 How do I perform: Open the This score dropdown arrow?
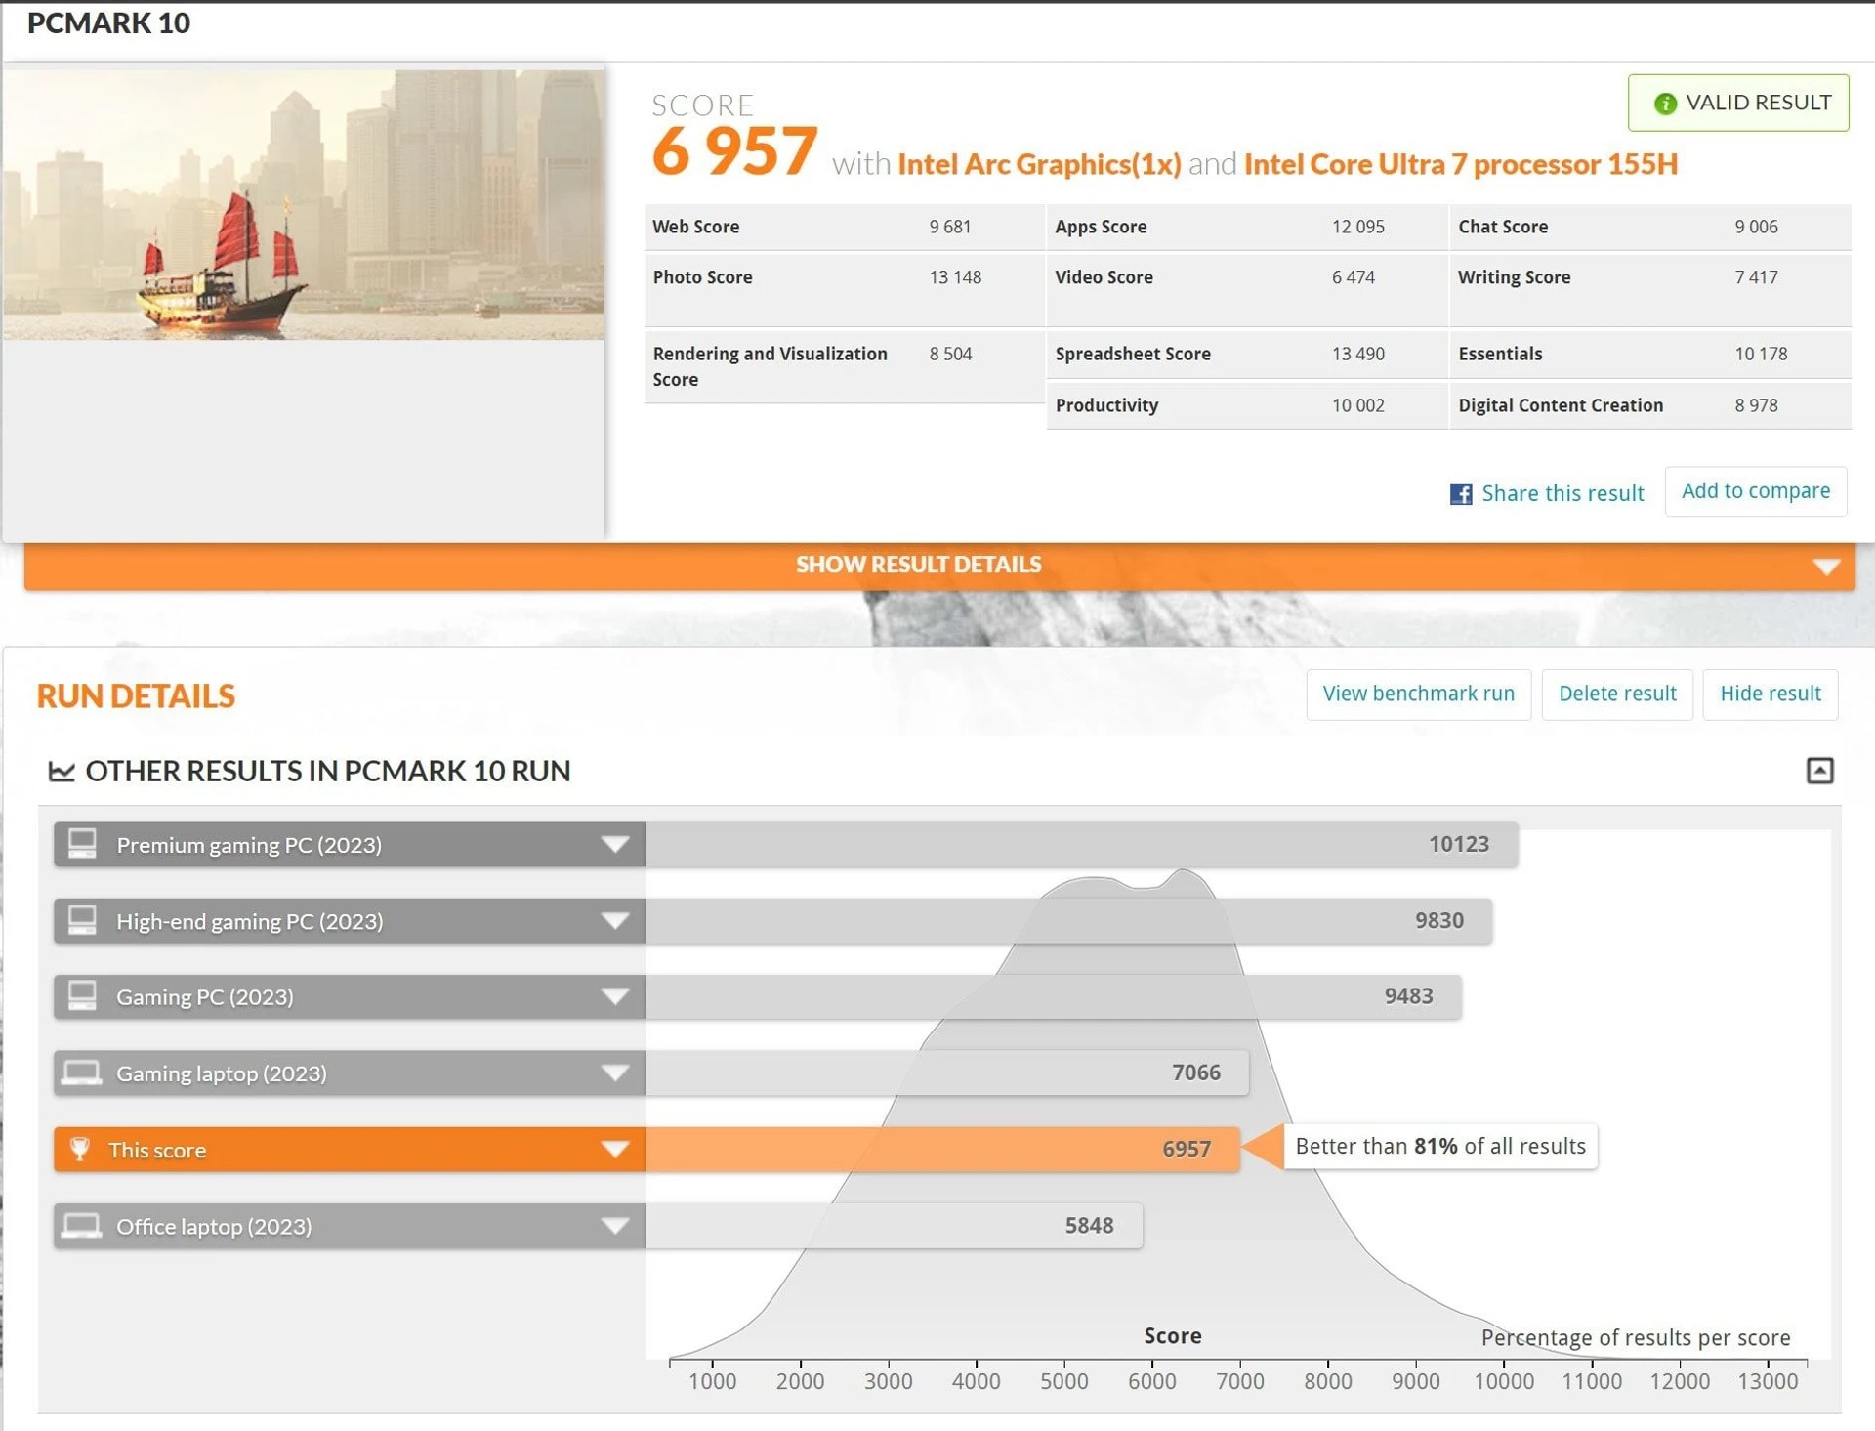(x=614, y=1150)
